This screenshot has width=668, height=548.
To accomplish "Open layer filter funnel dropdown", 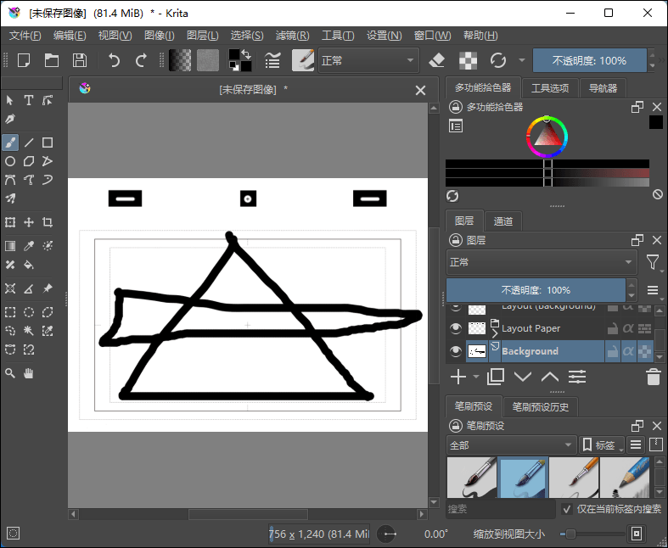I will (653, 262).
